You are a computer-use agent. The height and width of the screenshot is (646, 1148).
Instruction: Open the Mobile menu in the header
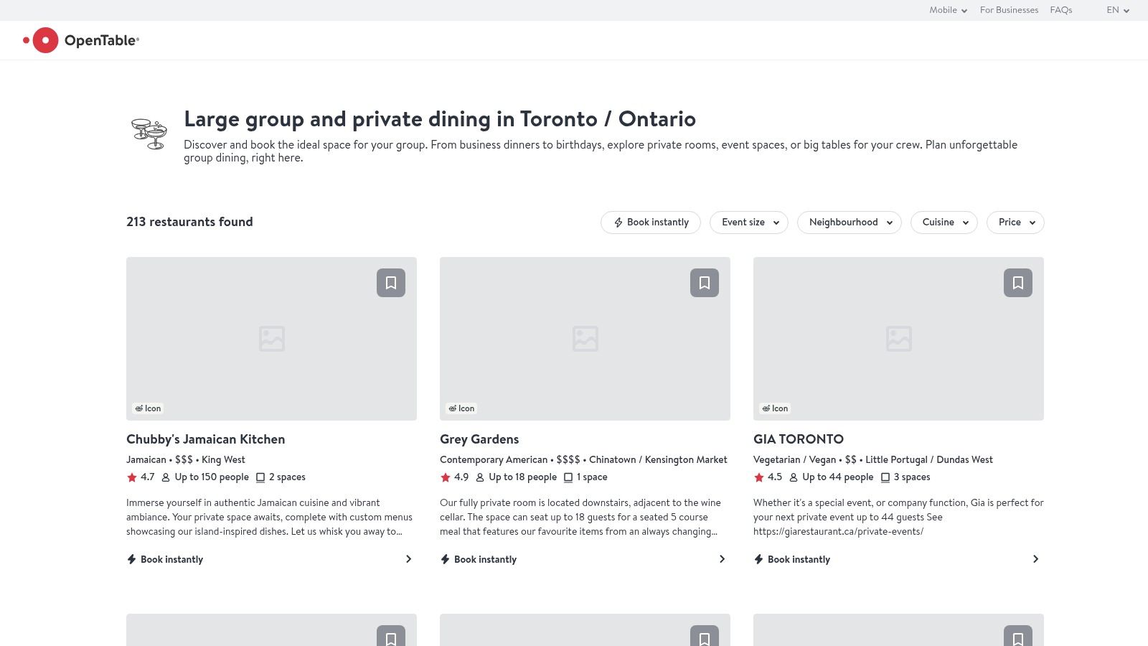[x=947, y=10]
